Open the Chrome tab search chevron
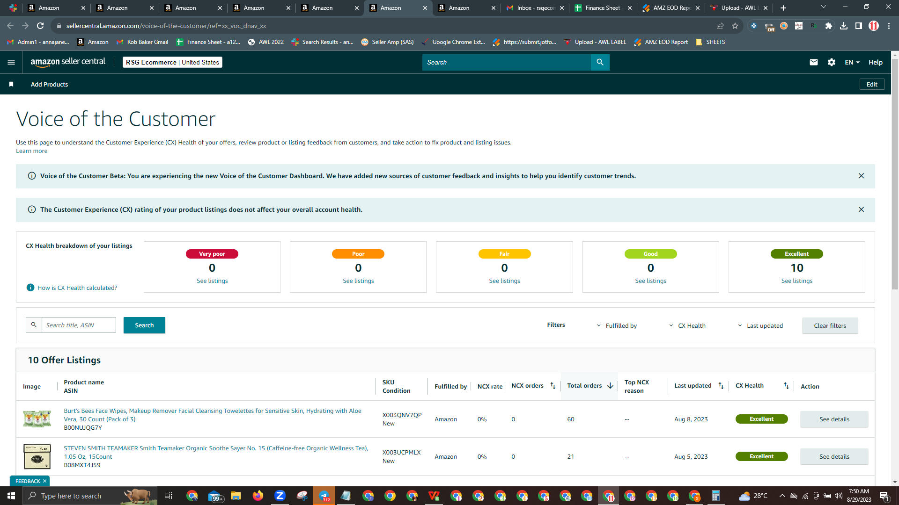Viewport: 899px width, 505px height. click(824, 7)
